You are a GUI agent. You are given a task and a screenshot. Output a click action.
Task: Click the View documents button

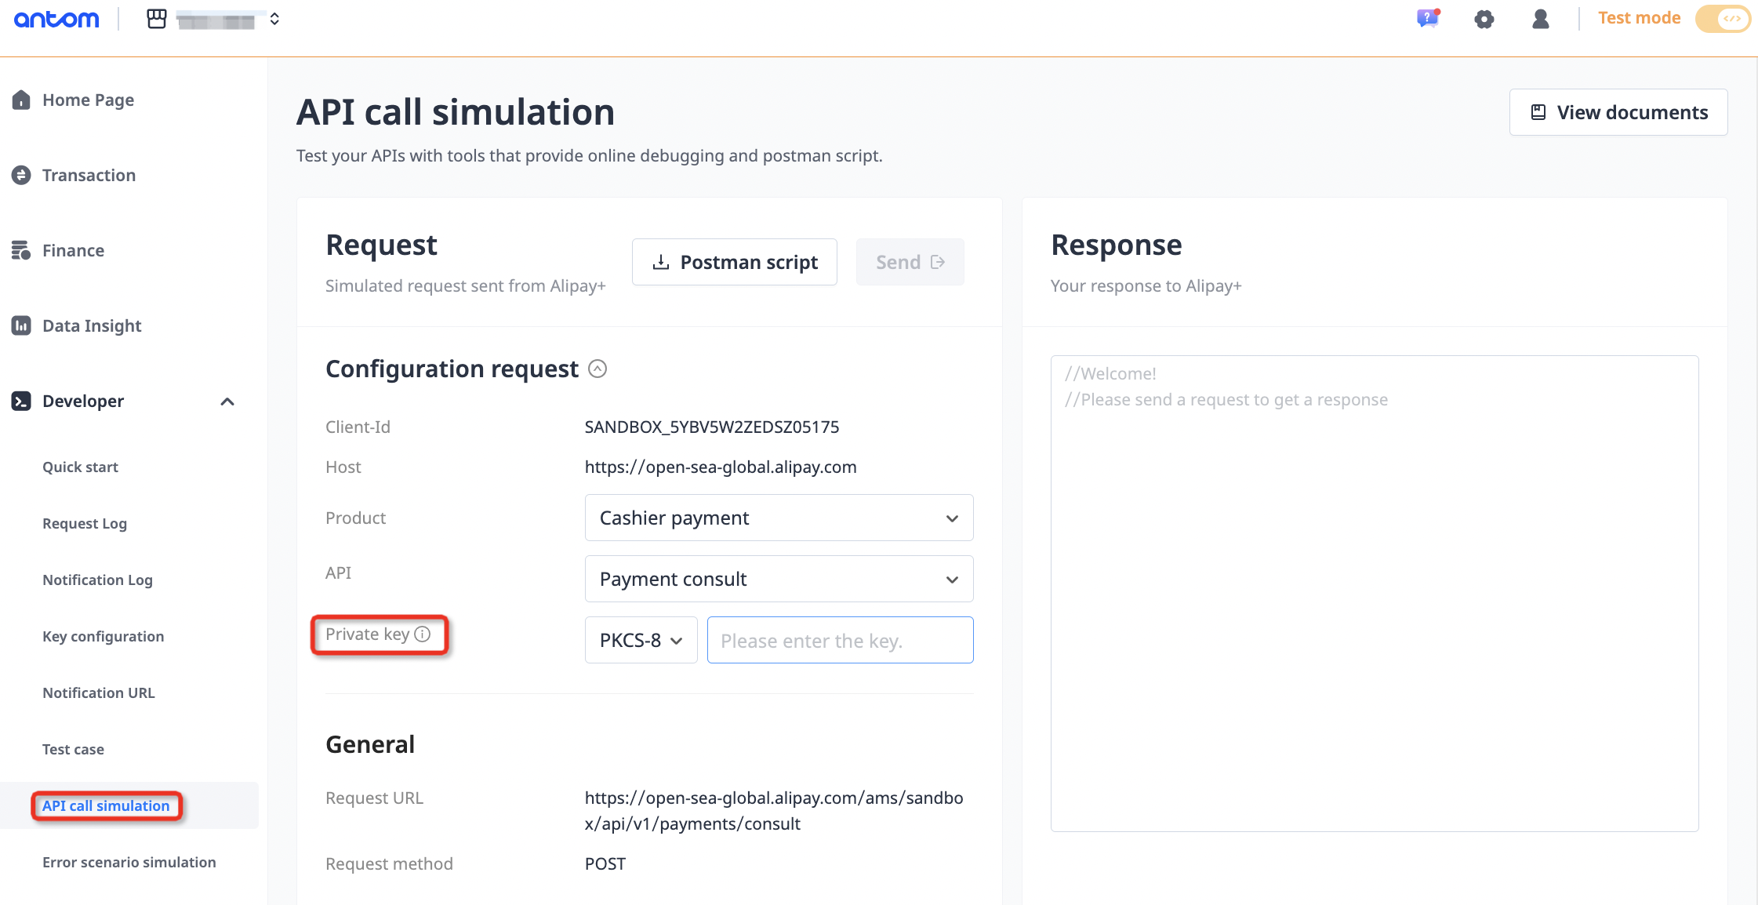[1618, 112]
